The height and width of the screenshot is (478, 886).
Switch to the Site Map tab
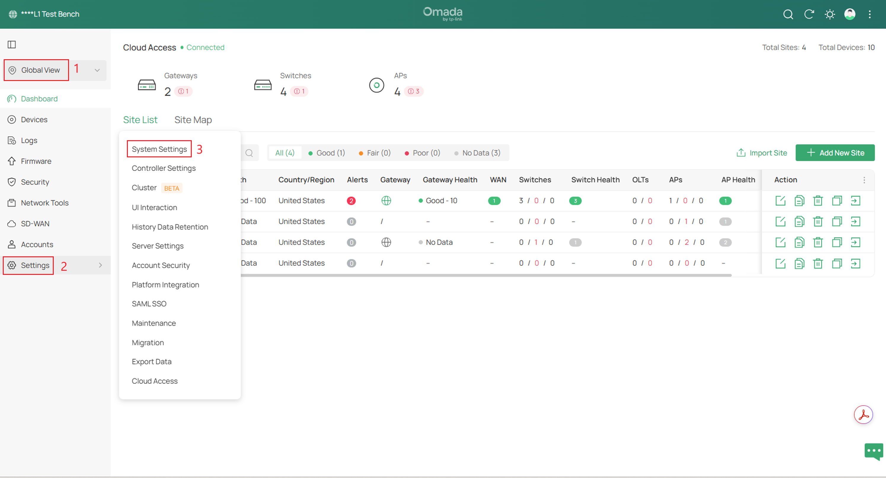point(193,120)
